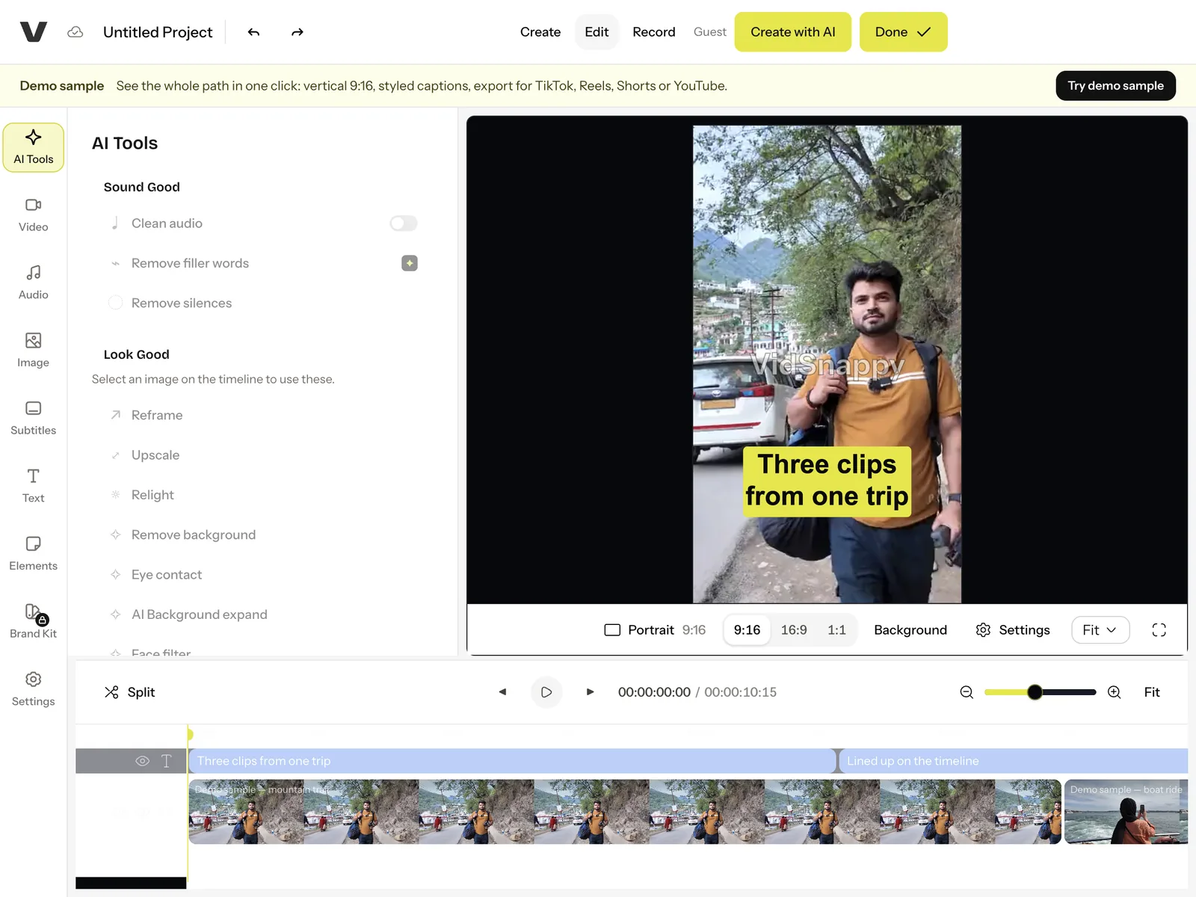Screen dimensions: 1196x897
Task: Open the Video sidebar panel
Action: (34, 215)
